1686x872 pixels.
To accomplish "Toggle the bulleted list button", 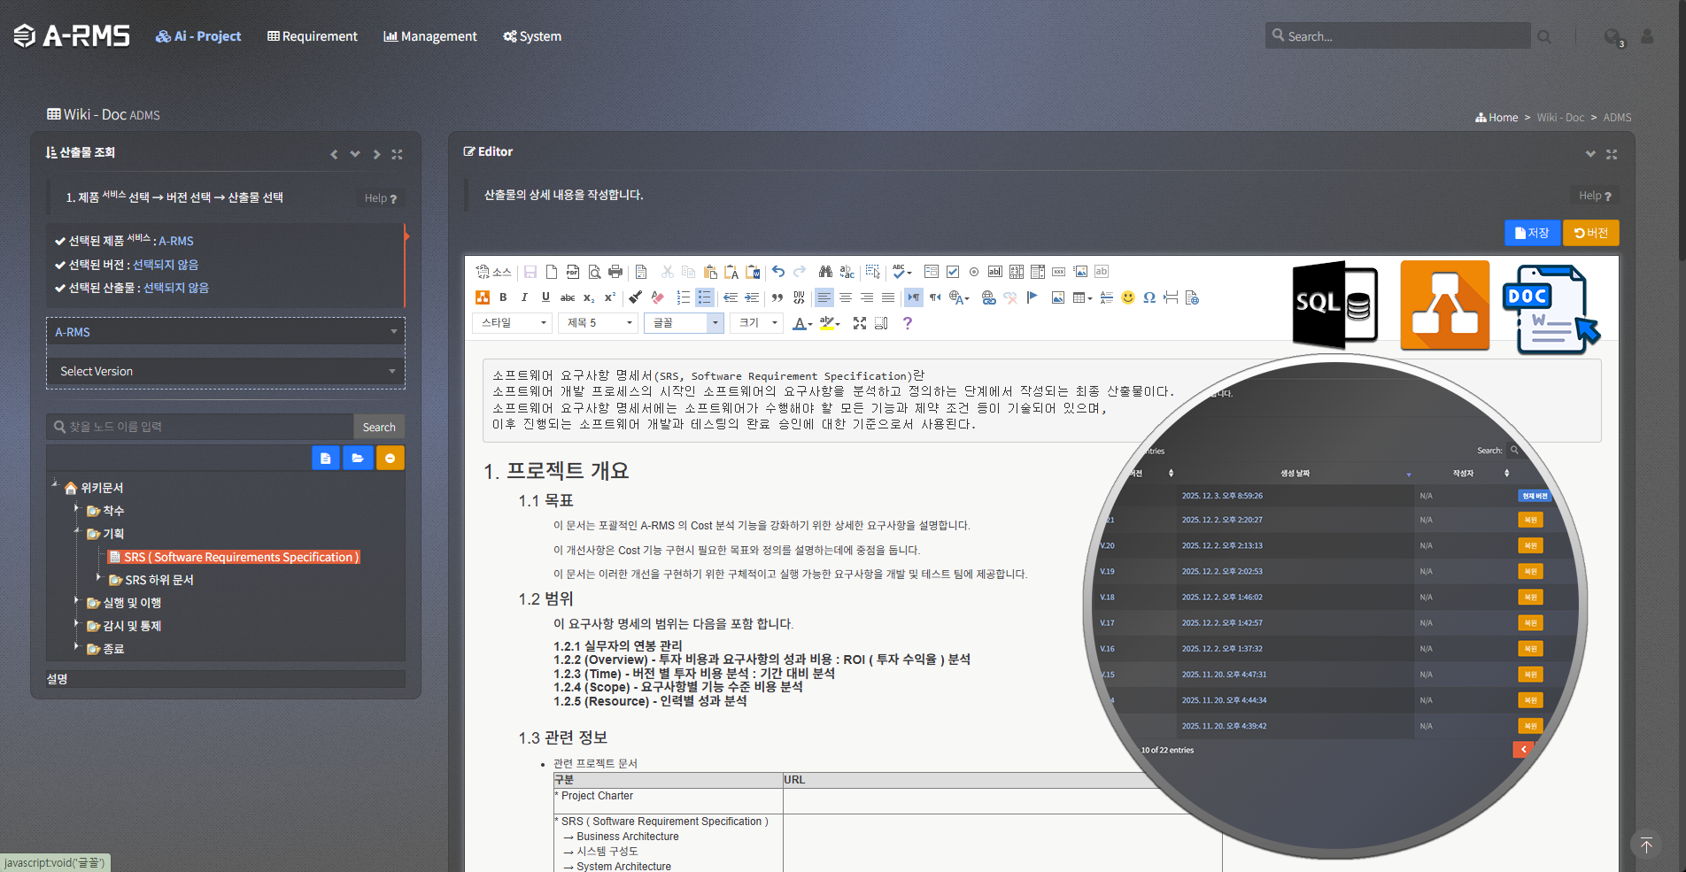I will coord(704,297).
